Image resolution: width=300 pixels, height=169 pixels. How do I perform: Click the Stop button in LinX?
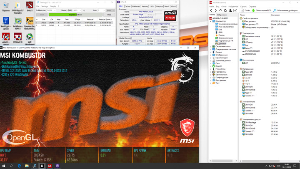coord(109,15)
